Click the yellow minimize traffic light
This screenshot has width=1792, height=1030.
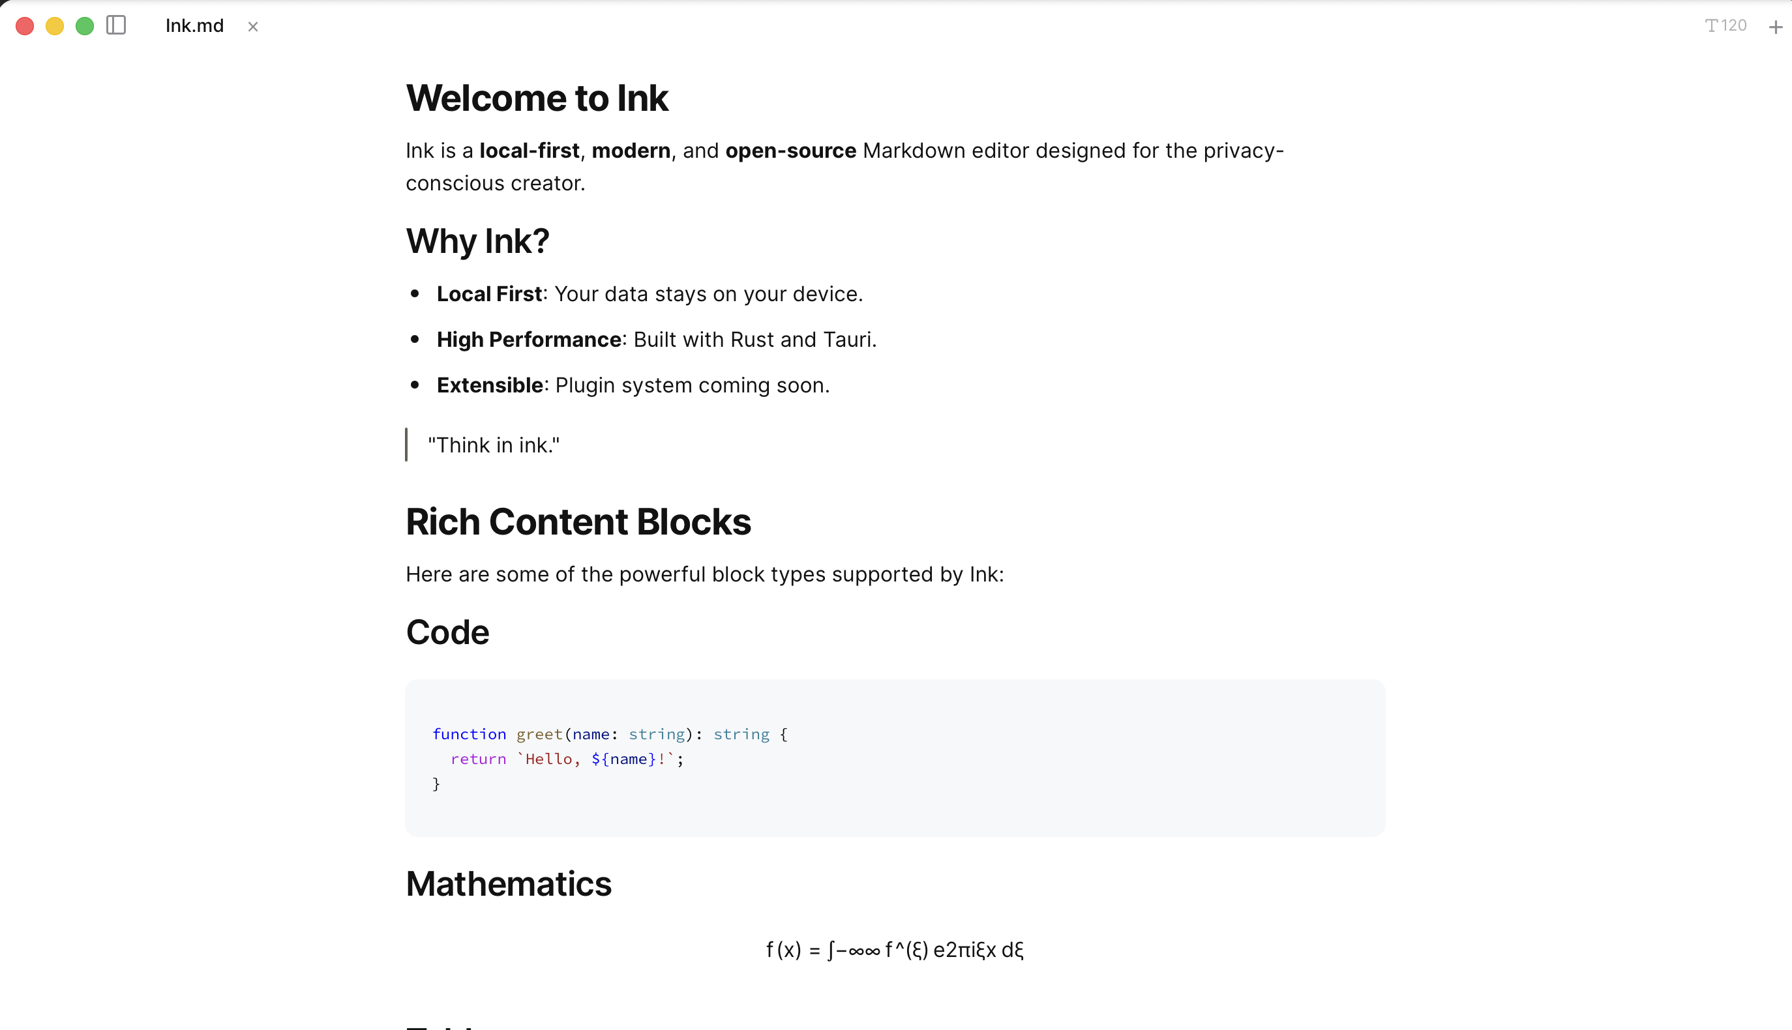tap(53, 26)
